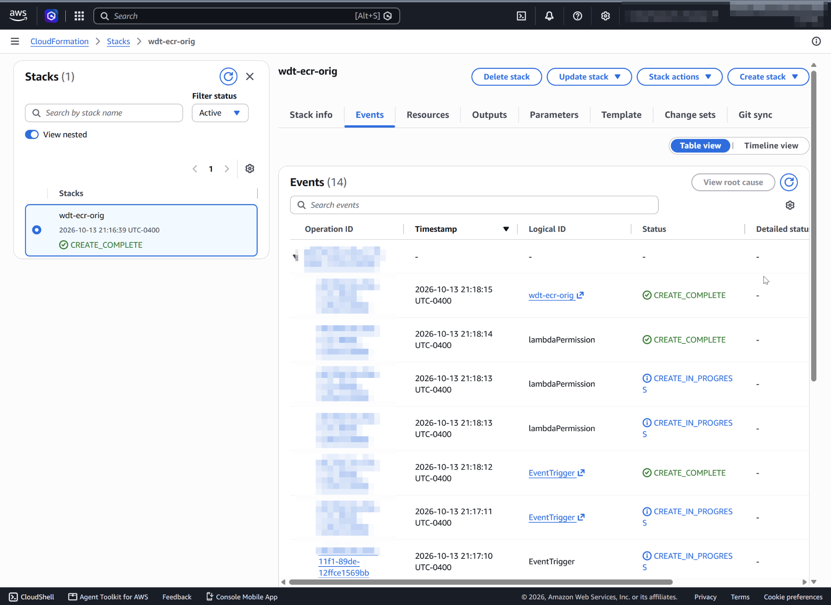Select the wdt-ecr-orig stack radio button
Viewport: 831px width, 605px height.
[x=37, y=230]
